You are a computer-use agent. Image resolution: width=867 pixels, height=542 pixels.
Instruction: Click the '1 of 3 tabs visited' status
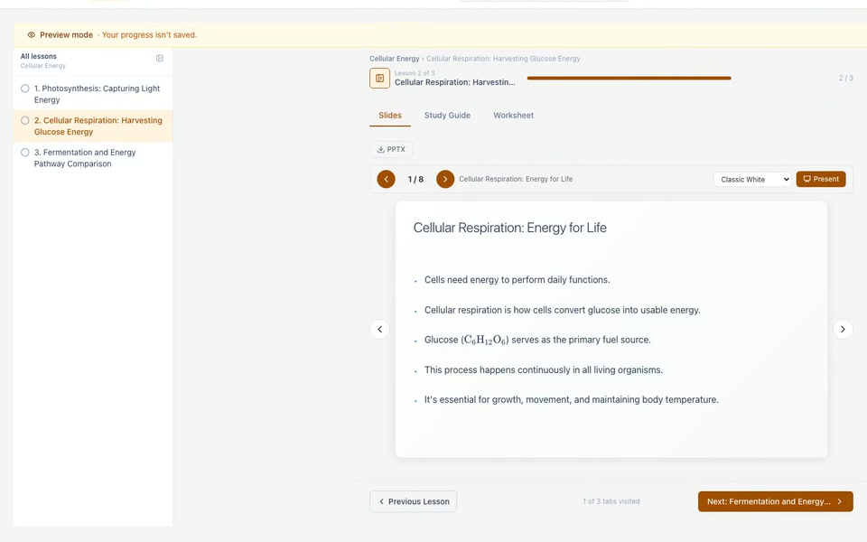point(611,501)
